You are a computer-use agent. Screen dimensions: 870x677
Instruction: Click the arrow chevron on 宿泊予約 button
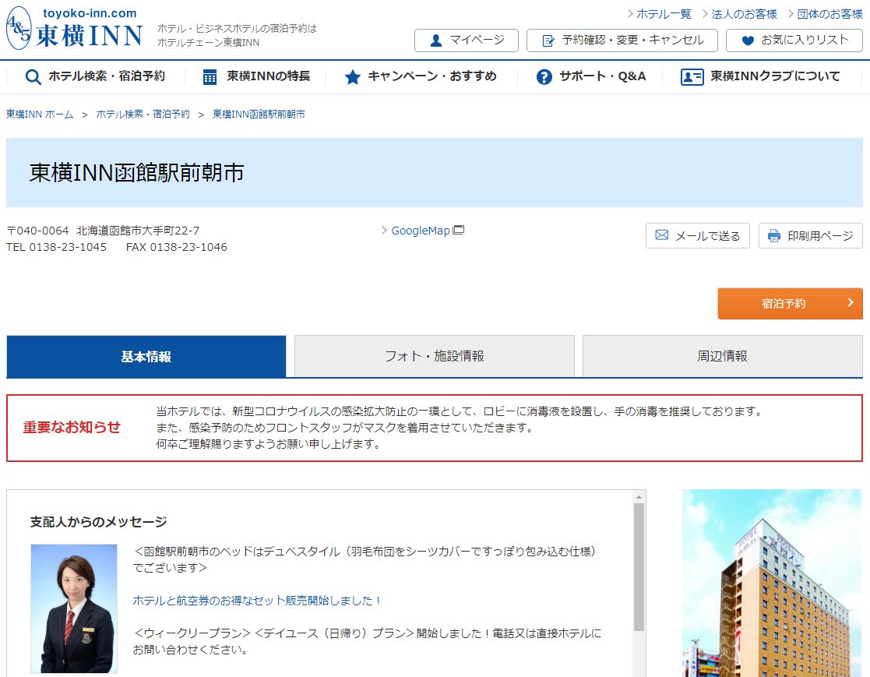click(x=851, y=302)
